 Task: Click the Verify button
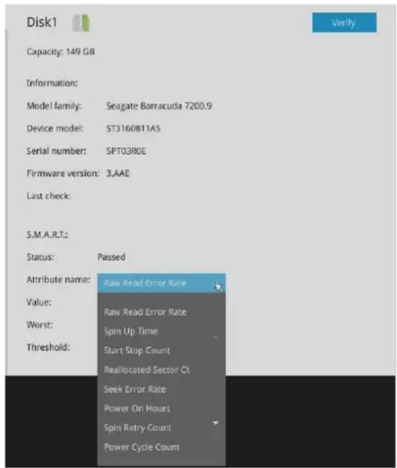(344, 22)
